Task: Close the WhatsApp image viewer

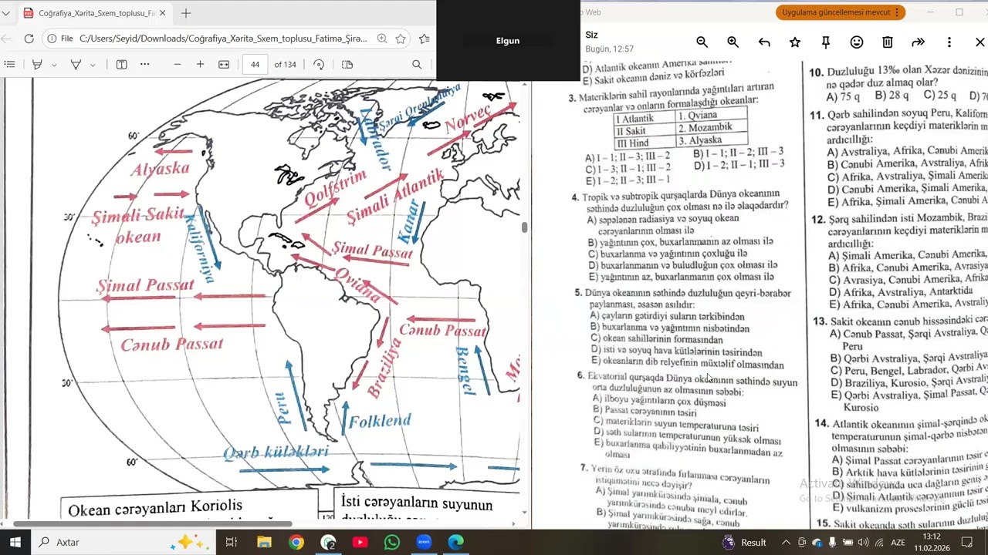Action: click(x=980, y=42)
